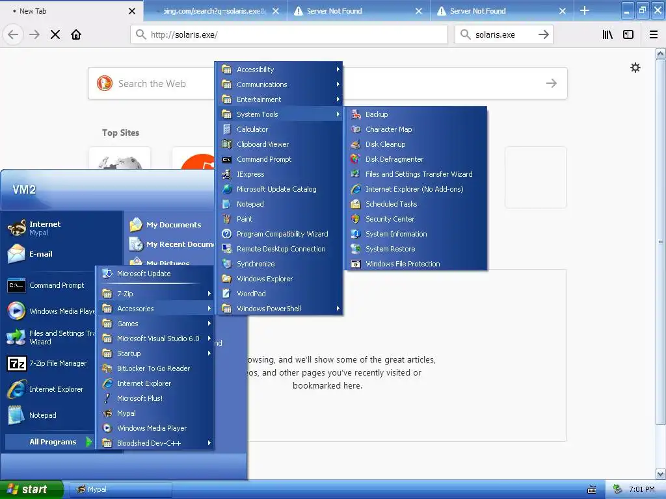Open Disk Cleanup utility
The width and height of the screenshot is (666, 499).
coord(415,144)
